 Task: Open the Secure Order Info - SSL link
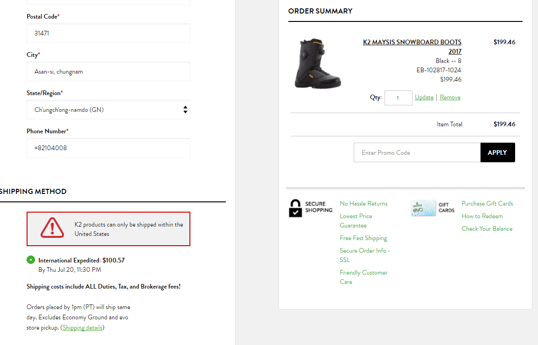[365, 255]
